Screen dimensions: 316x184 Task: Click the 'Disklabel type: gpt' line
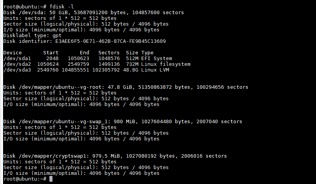coord(33,36)
